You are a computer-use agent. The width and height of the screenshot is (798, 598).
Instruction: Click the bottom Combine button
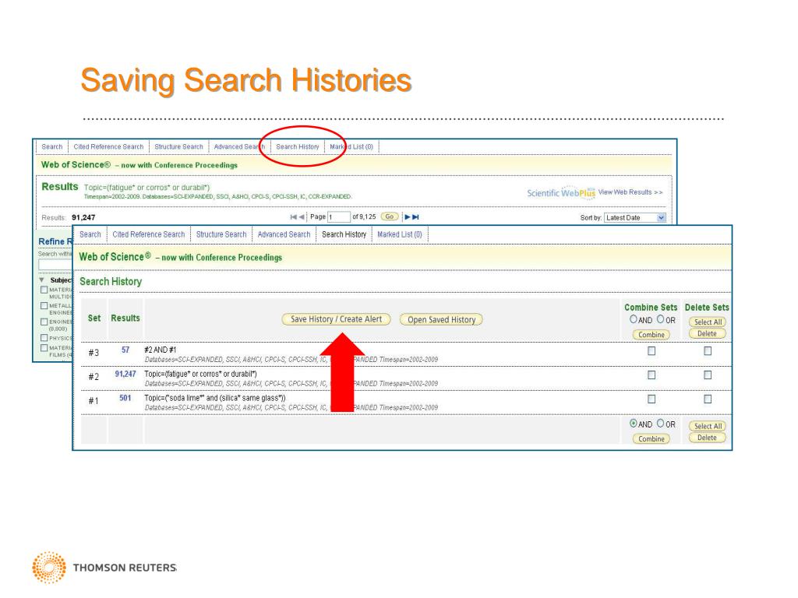coord(651,439)
